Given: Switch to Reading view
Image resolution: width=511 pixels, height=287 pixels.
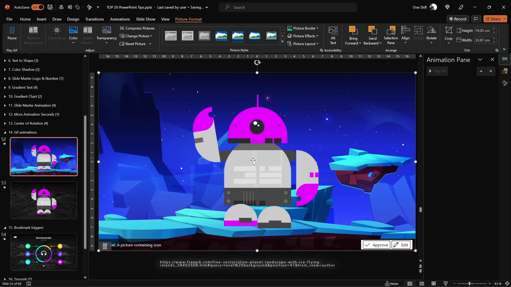Looking at the screenshot, I should pos(434,284).
